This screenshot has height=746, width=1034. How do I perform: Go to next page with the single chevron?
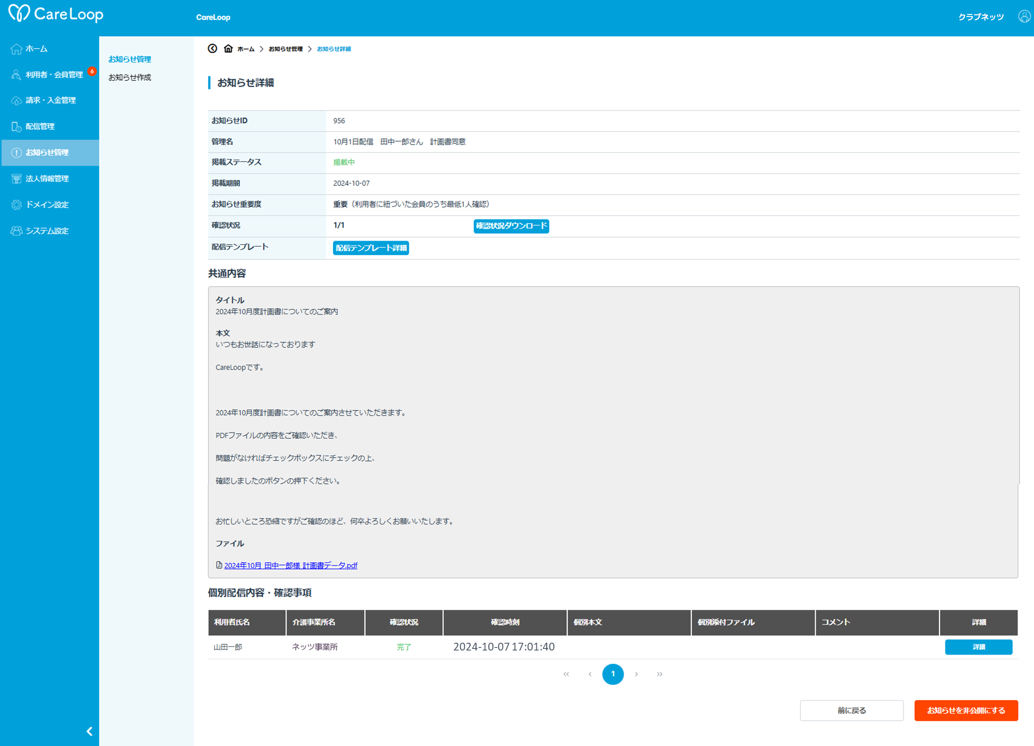[636, 674]
